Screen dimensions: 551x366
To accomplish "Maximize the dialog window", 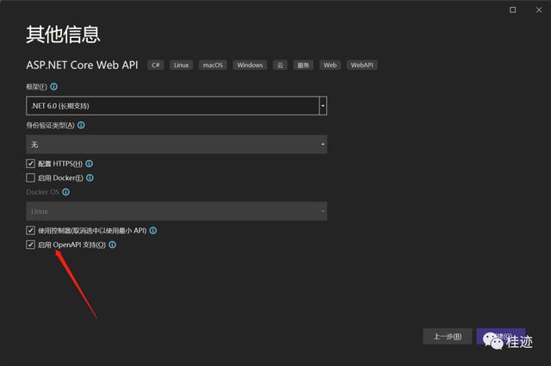I will (x=513, y=10).
